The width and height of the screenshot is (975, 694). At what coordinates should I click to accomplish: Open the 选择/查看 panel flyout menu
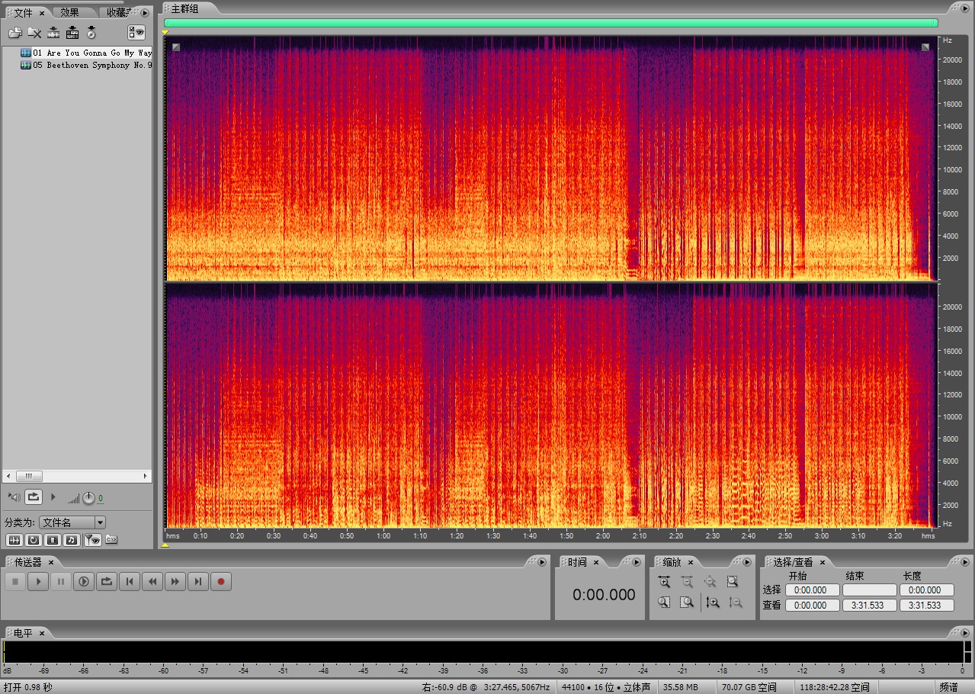(965, 562)
